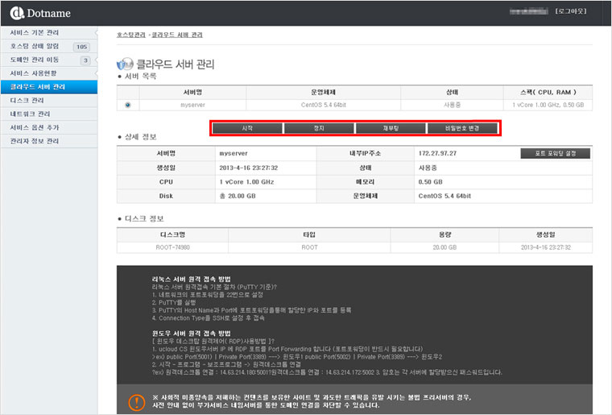Open 호스팅 상태 알림 menu item

(x=35, y=47)
